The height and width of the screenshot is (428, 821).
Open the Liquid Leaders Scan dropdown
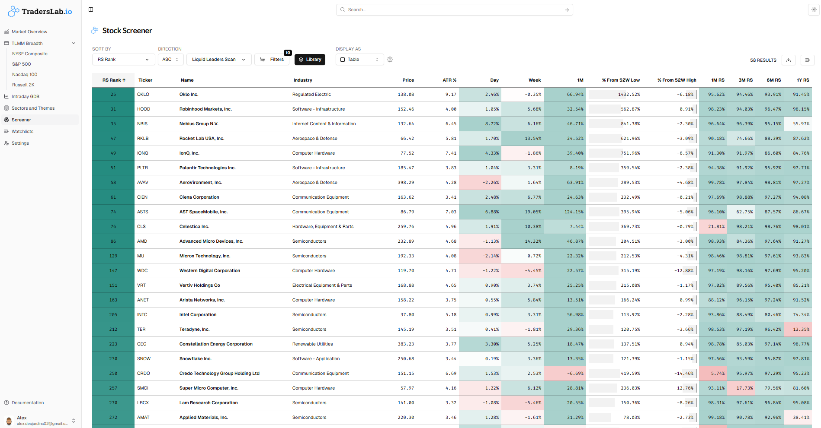pyautogui.click(x=218, y=60)
